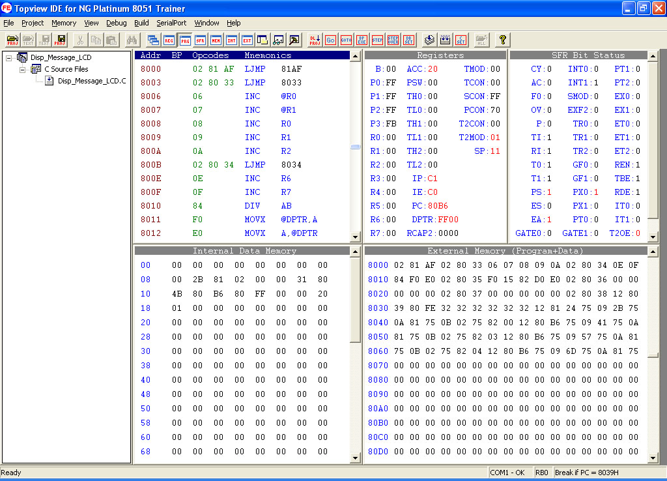Toggle the PRG program window button

[184, 40]
